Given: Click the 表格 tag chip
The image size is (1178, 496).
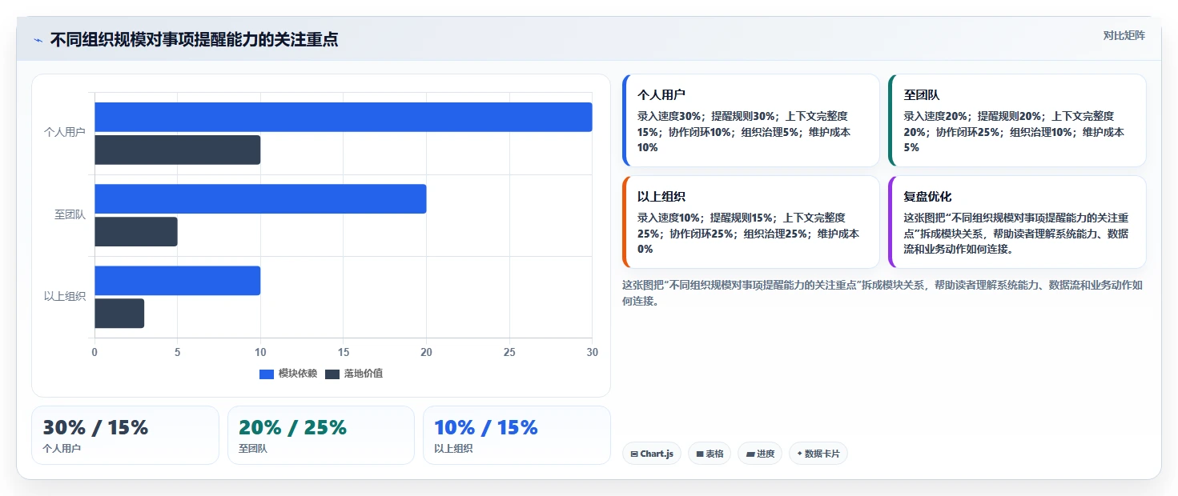Looking at the screenshot, I should [x=710, y=454].
